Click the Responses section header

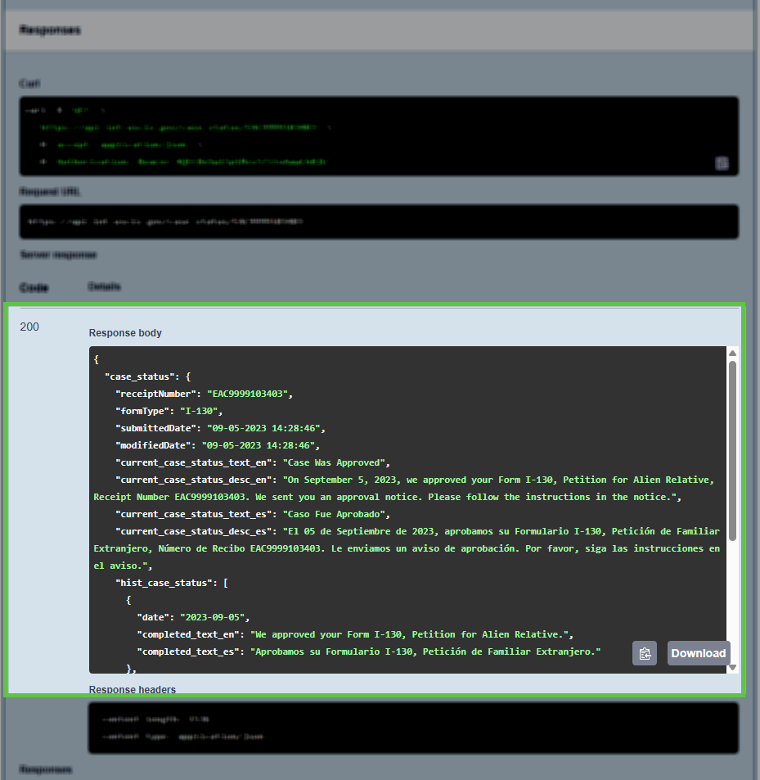point(51,30)
